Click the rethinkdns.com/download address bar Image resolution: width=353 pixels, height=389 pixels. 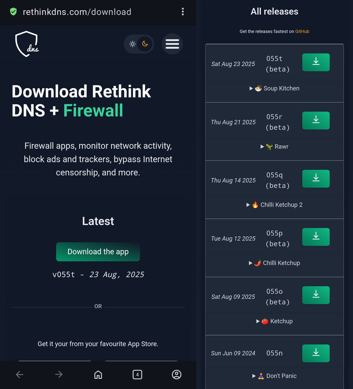[77, 12]
